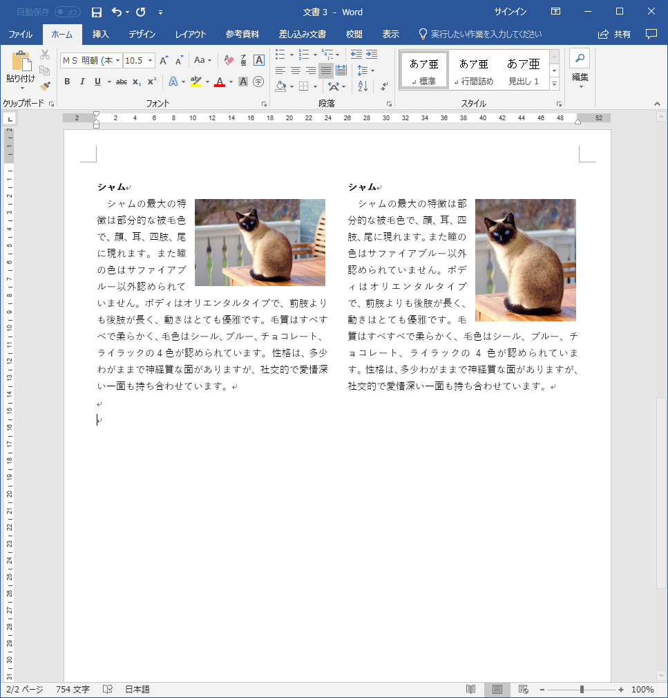Viewport: 668px width, 698px height.
Task: Toggle the AutoSave (自動保存) switch
Action: [x=67, y=12]
